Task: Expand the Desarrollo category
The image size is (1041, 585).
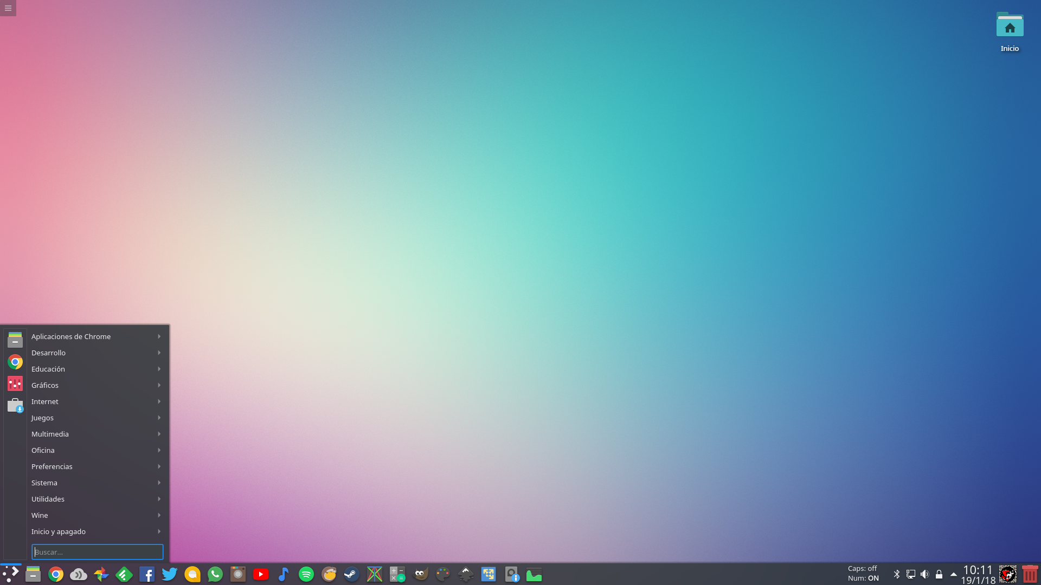Action: tap(97, 353)
